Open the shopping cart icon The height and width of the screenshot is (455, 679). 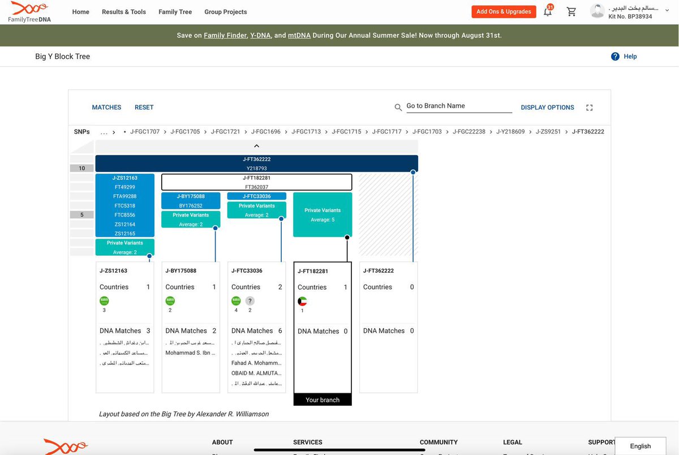tap(571, 11)
